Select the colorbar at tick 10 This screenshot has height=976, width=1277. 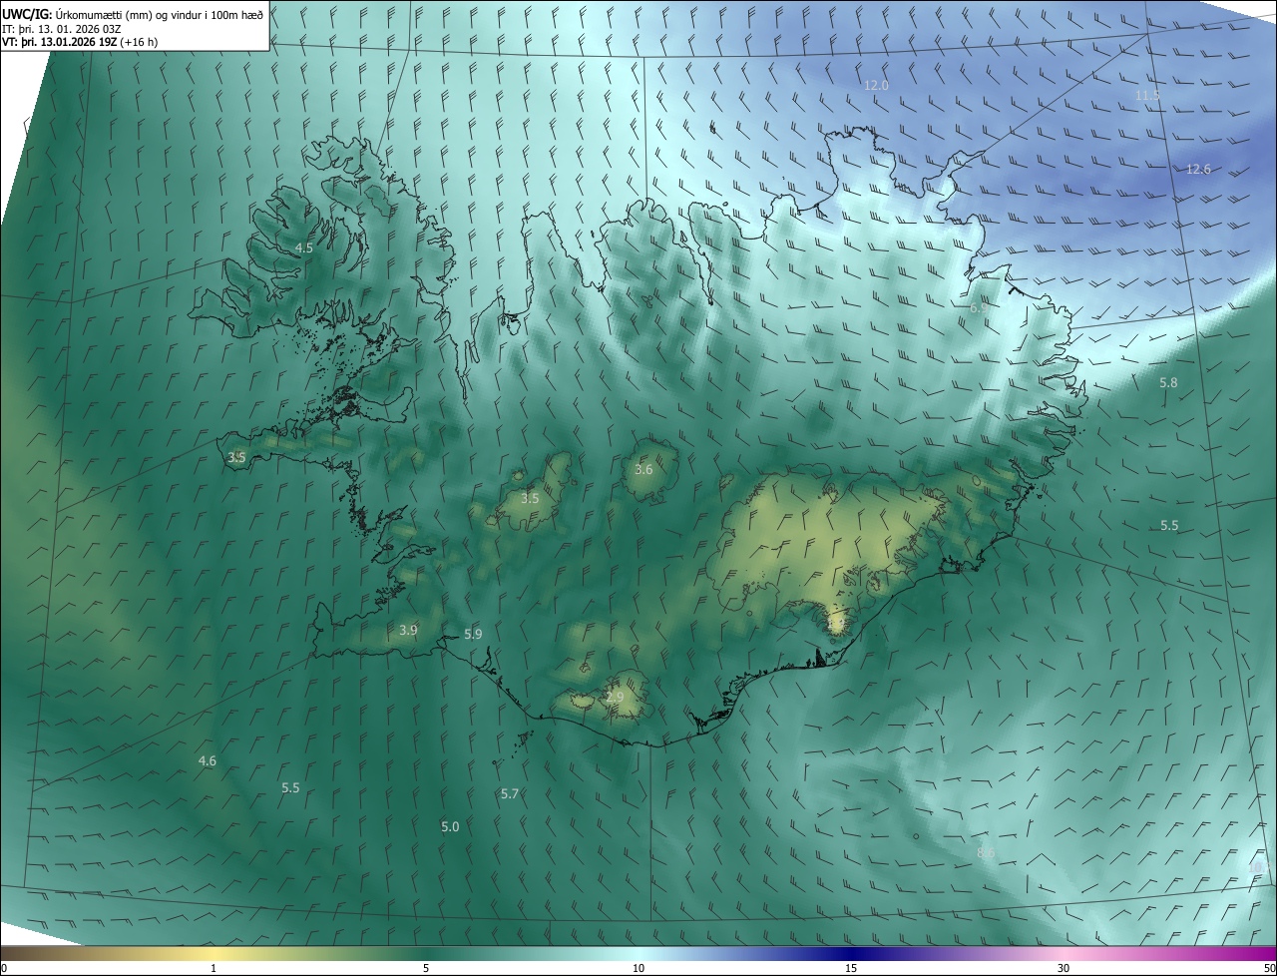[x=638, y=954]
